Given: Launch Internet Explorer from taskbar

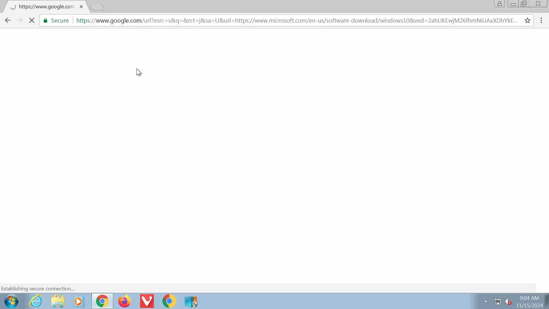Looking at the screenshot, I should coord(36,301).
